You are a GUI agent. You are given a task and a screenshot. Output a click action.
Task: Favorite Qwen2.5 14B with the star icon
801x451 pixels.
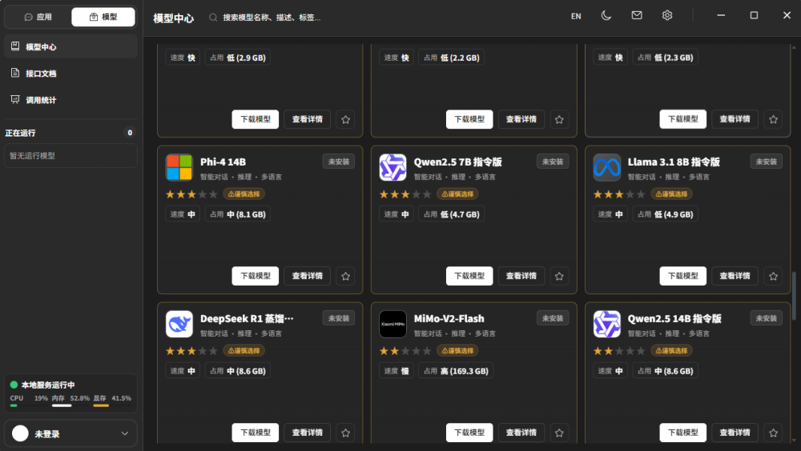tap(773, 433)
